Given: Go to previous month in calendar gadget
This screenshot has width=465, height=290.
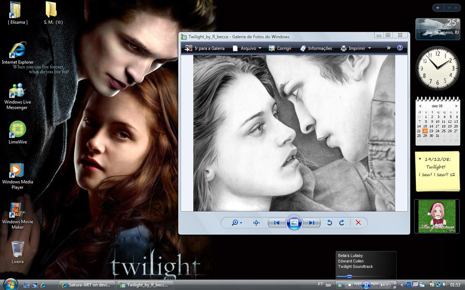Looking at the screenshot, I should tap(420, 106).
